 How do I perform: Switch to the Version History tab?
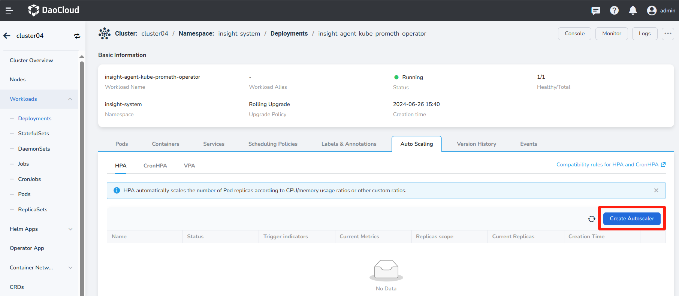coord(476,144)
